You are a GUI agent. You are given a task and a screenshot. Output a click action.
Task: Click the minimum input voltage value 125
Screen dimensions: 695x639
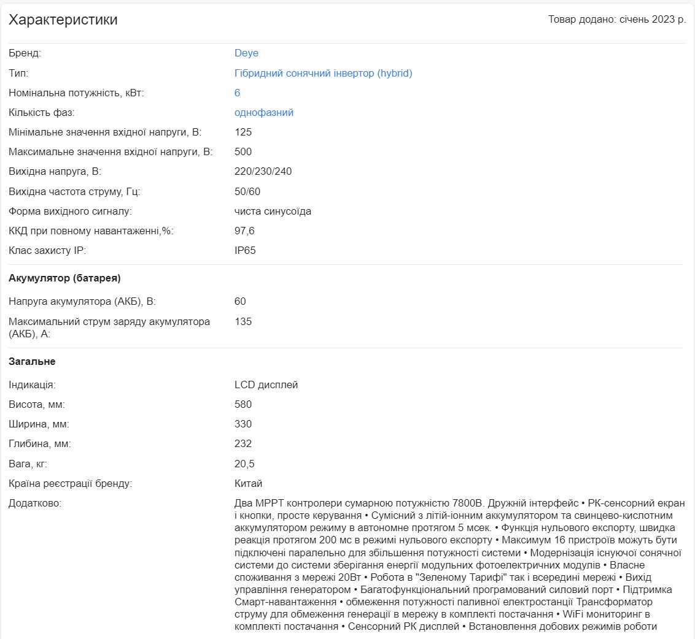click(x=243, y=132)
